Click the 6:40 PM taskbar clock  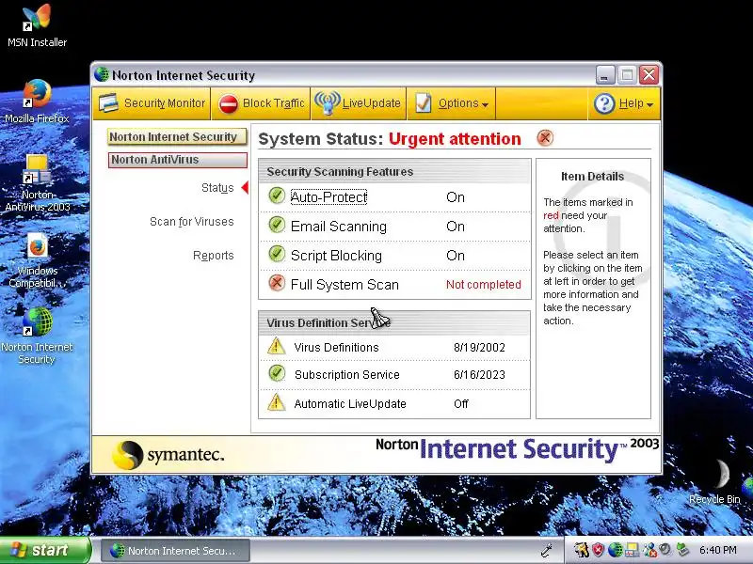717,550
